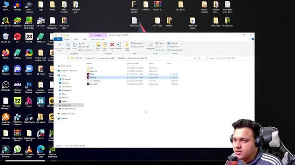Image resolution: width=295 pixels, height=165 pixels.
Task: Select OneDrive - Personal in navigation pane
Action: click(67, 71)
